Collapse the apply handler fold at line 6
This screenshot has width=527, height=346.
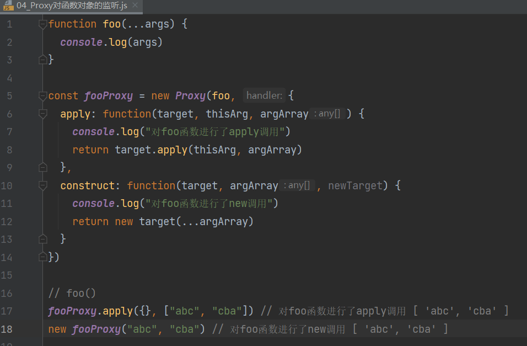[42, 114]
